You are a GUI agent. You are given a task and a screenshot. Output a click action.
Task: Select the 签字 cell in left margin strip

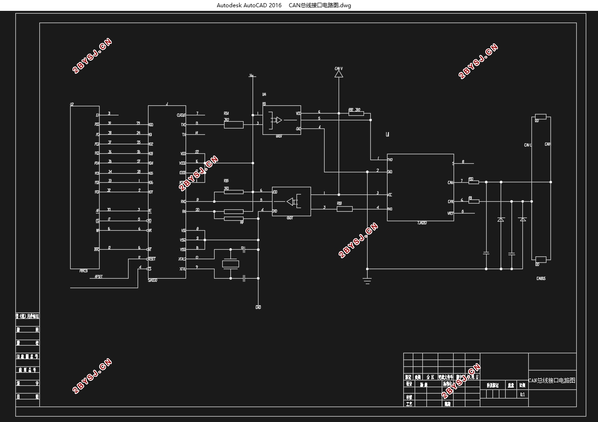click(x=28, y=383)
